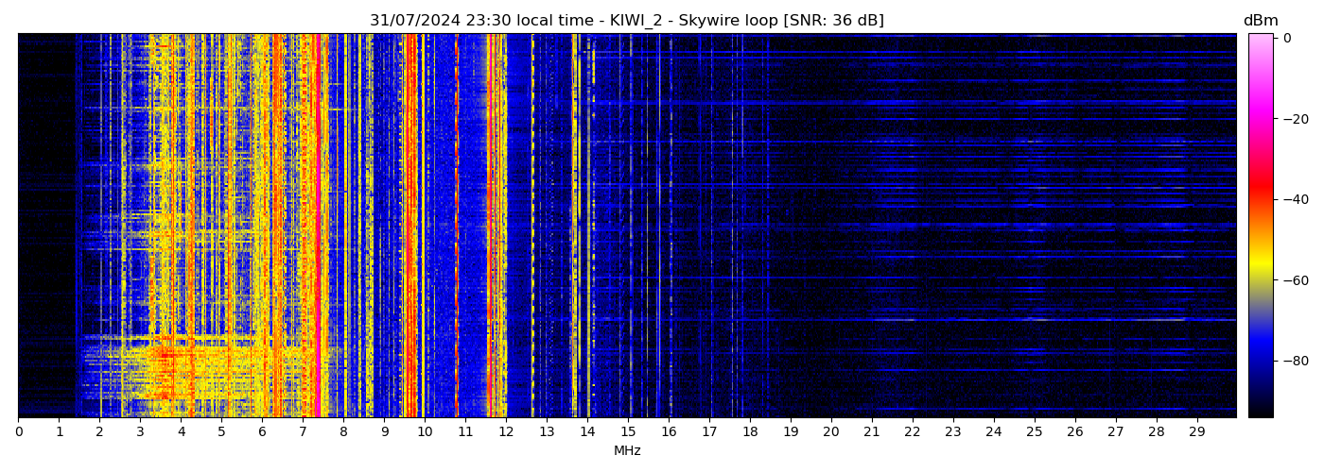Pick the black bottom end of the colorbar
The height and width of the screenshot is (472, 1324).
point(1261,413)
